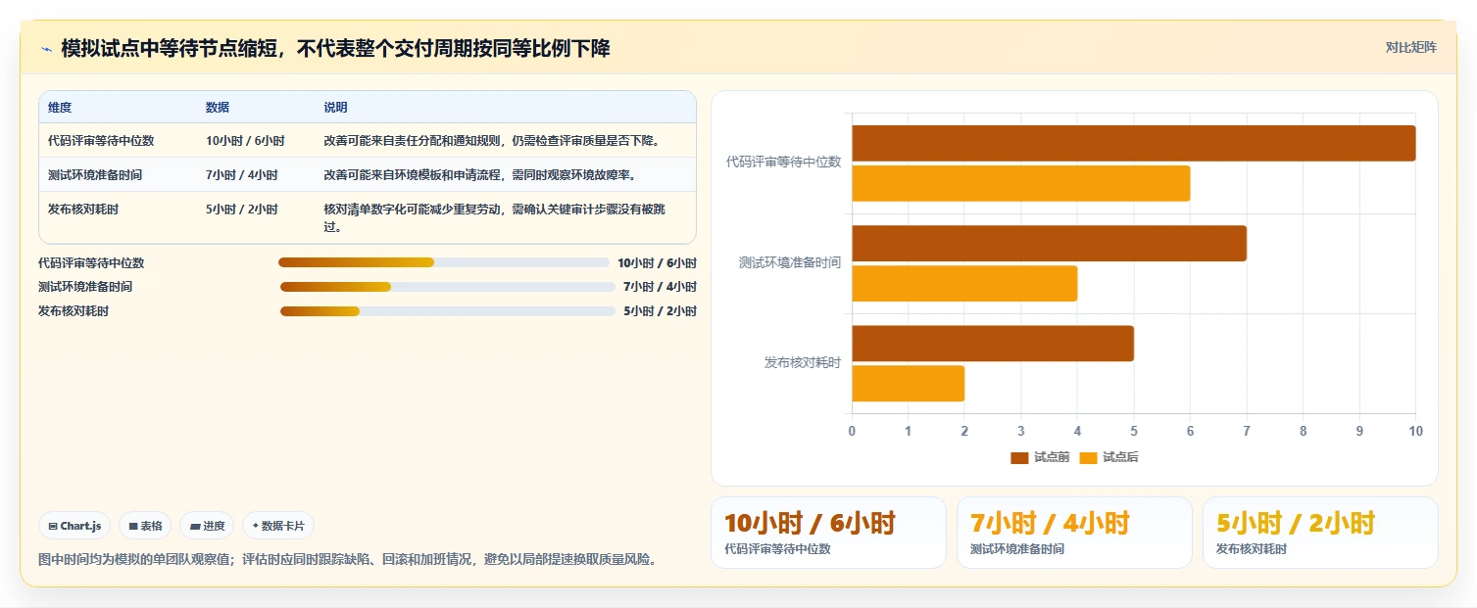Click progress label 发布核对耗时

(74, 311)
